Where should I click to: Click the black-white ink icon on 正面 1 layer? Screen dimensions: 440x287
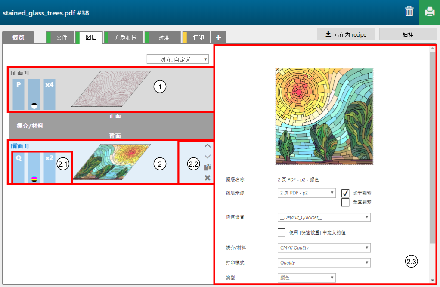click(34, 106)
